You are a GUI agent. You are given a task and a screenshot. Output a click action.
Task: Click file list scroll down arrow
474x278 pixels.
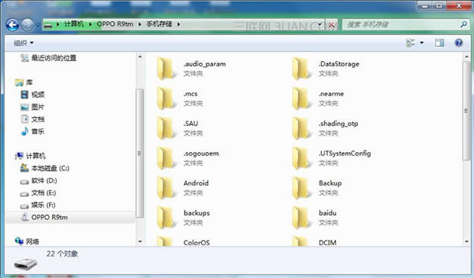point(467,241)
